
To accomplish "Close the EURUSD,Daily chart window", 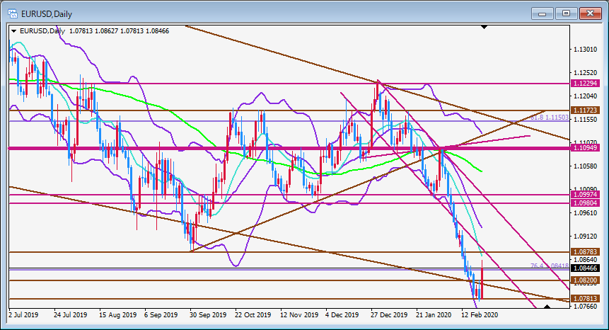I will [590, 13].
